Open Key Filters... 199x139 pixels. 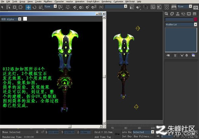tap(143, 136)
